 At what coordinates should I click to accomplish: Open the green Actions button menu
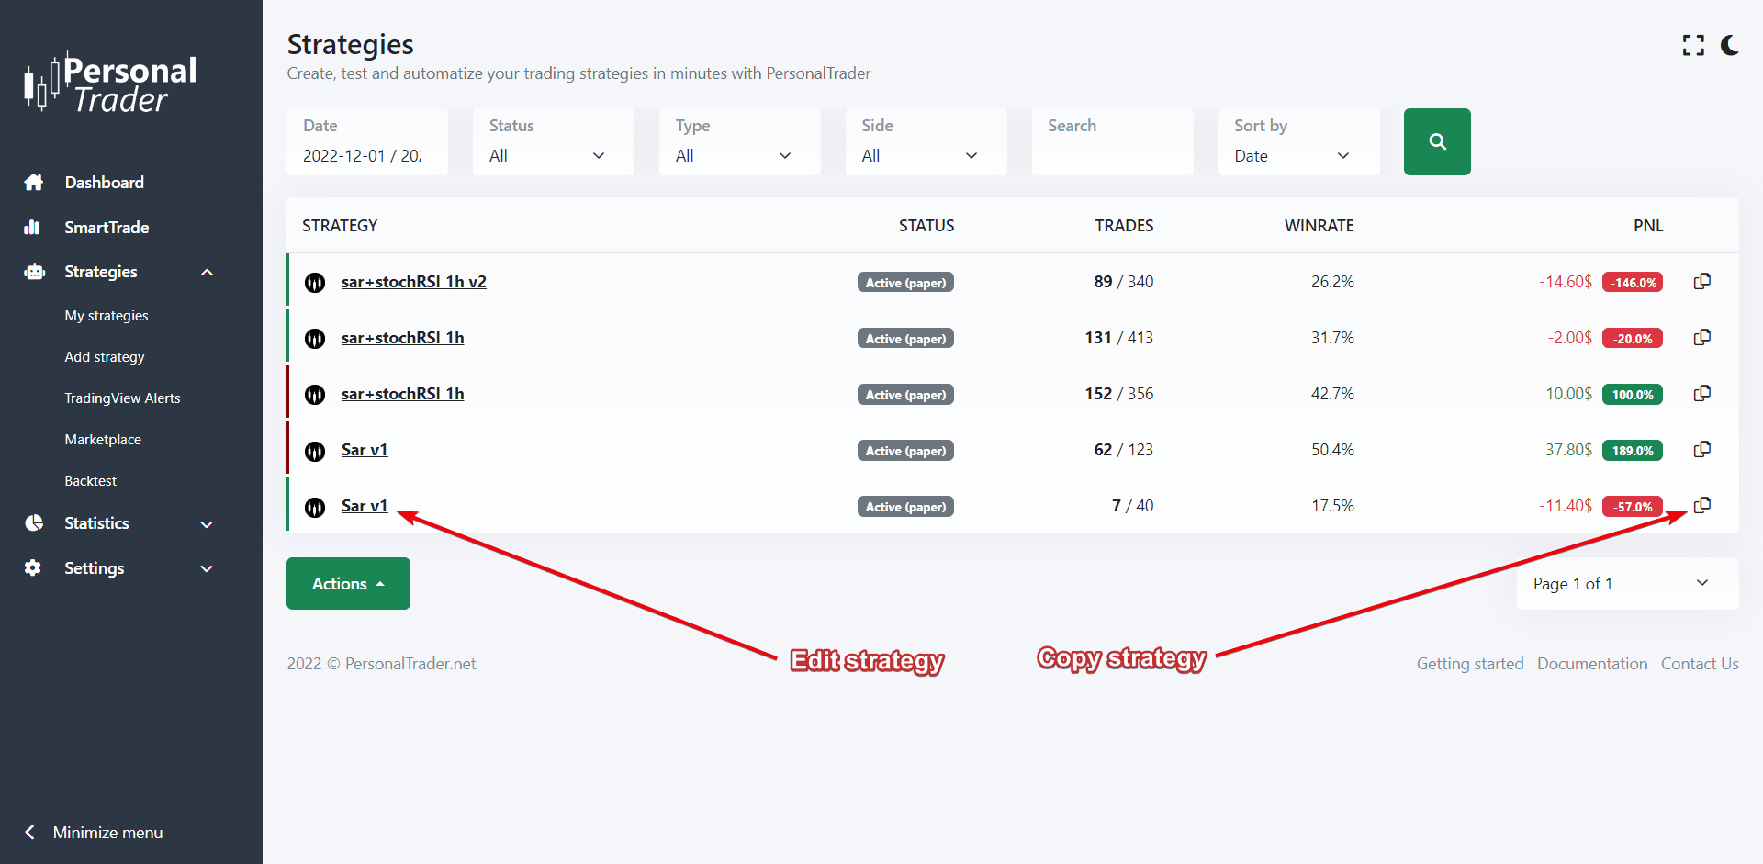348,583
